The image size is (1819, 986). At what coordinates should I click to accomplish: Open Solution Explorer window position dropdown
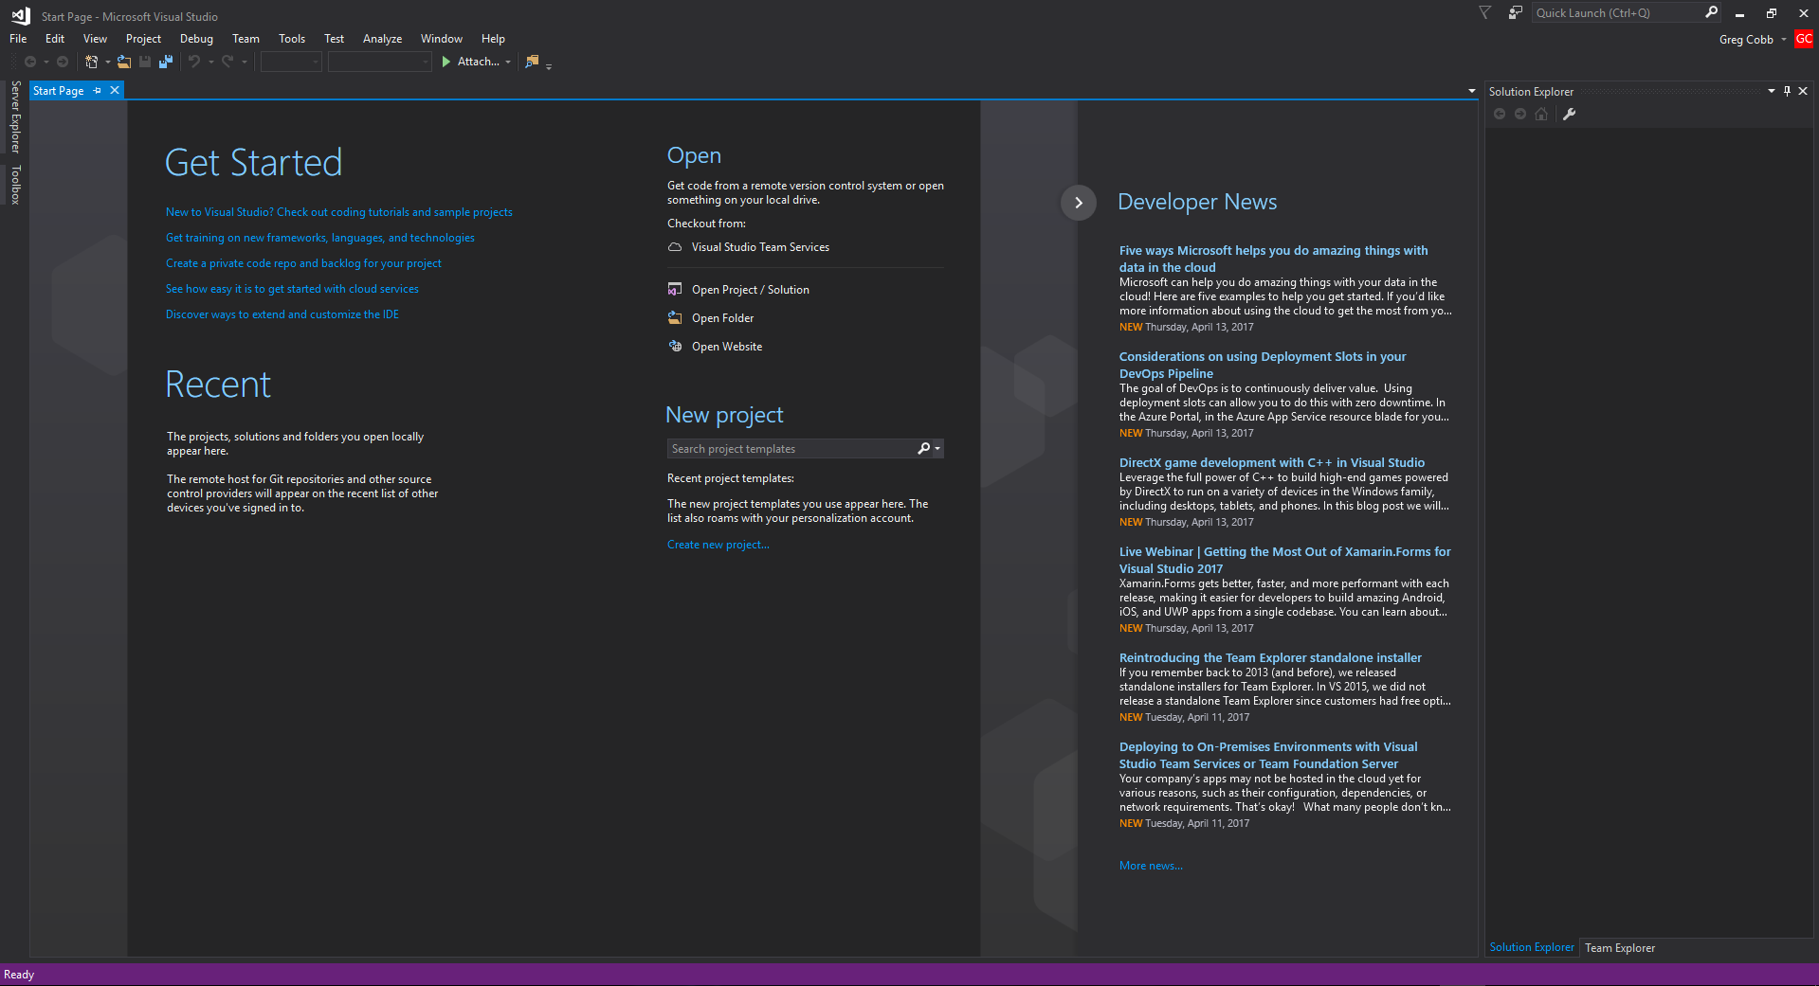pyautogui.click(x=1771, y=91)
